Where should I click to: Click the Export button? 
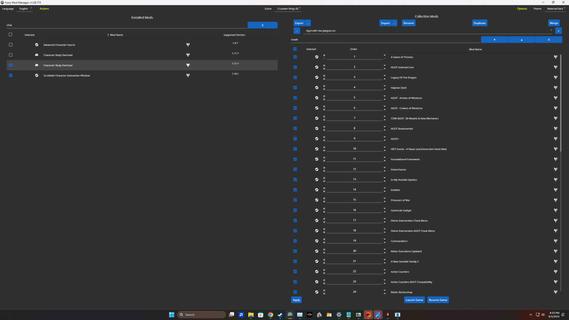tap(299, 23)
